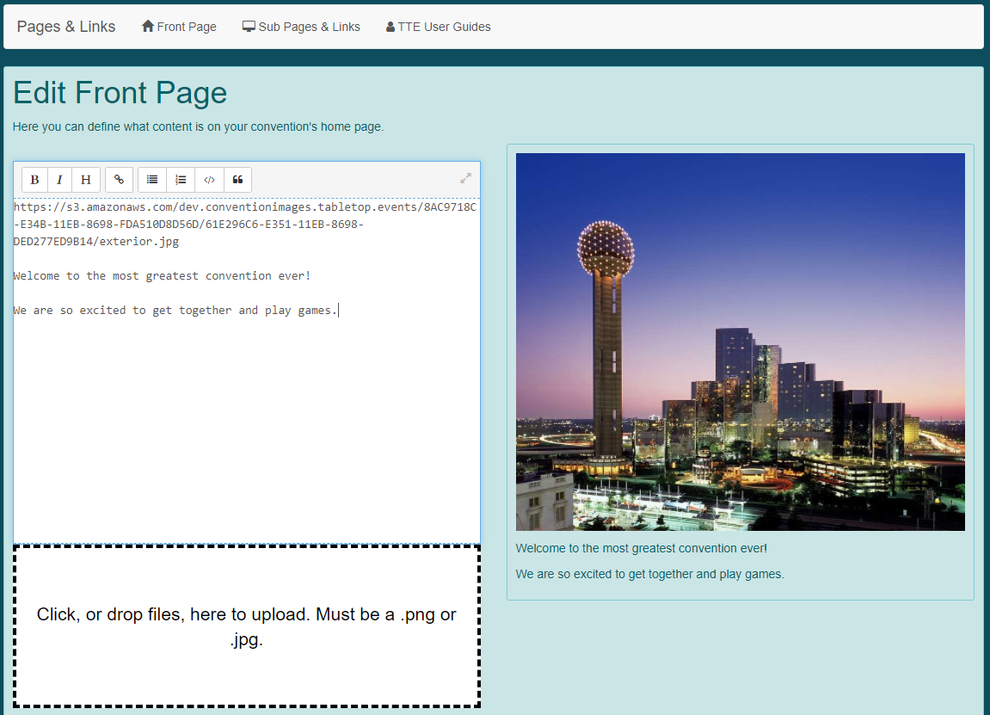Click preview text 'Welcome to the most greatest convention ever!'
Screen dimensions: 990x715
point(642,548)
